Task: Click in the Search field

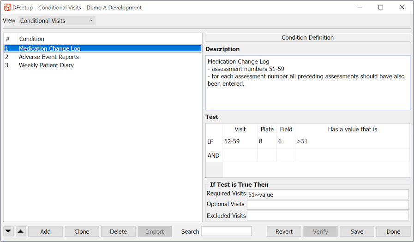Action: (226, 231)
